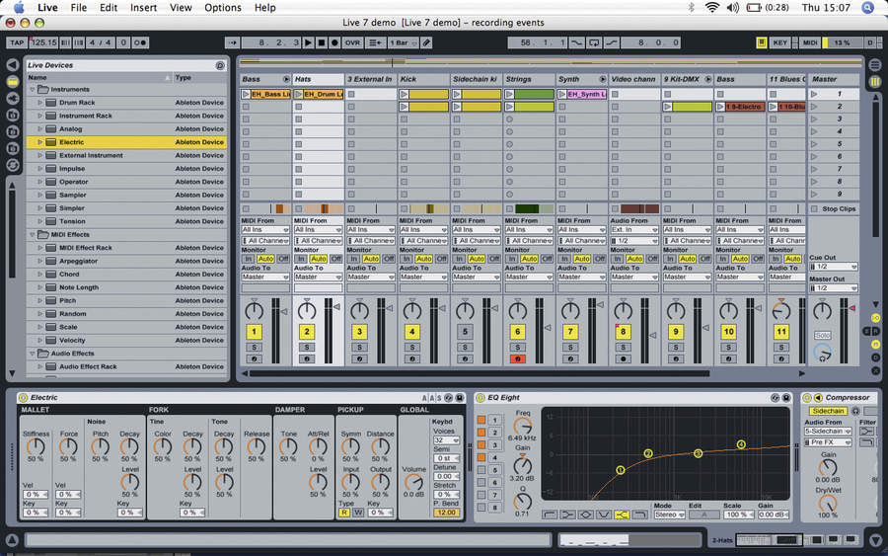Click the Compressor sidechain headphones listen icon

855,411
